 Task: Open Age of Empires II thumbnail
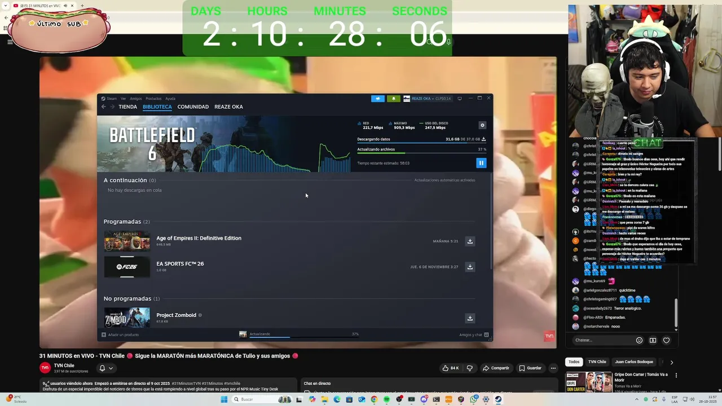click(127, 241)
